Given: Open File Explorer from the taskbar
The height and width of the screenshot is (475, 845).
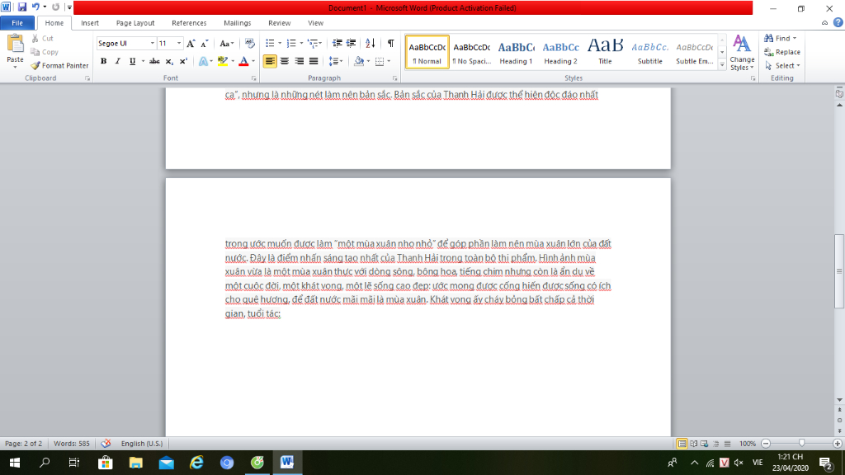Looking at the screenshot, I should click(x=136, y=463).
